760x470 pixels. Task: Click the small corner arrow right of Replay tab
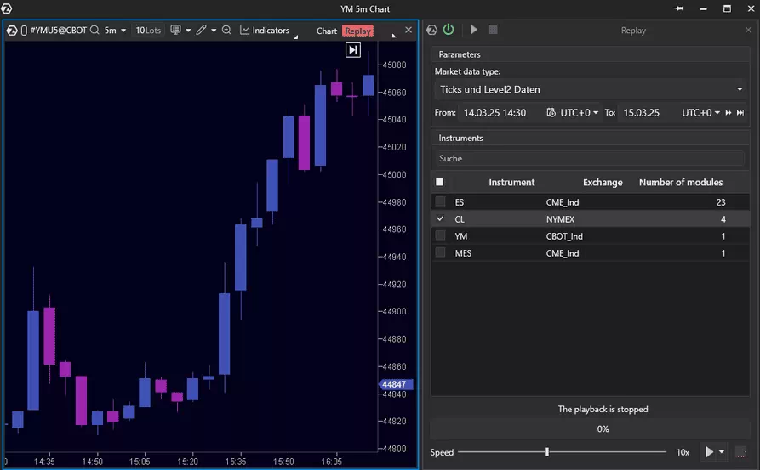(x=394, y=36)
